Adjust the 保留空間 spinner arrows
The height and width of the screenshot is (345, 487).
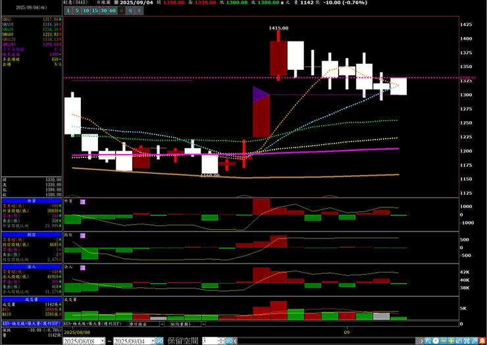[x=221, y=341]
